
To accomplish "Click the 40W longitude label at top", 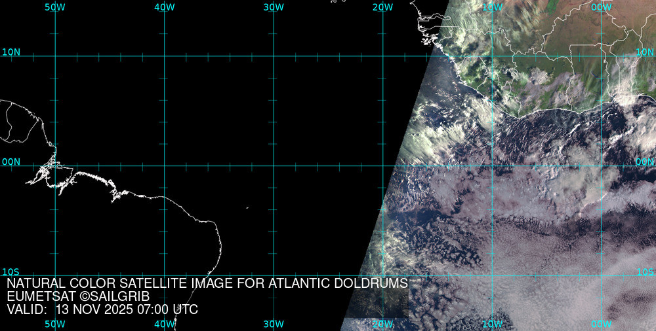I will tap(164, 7).
